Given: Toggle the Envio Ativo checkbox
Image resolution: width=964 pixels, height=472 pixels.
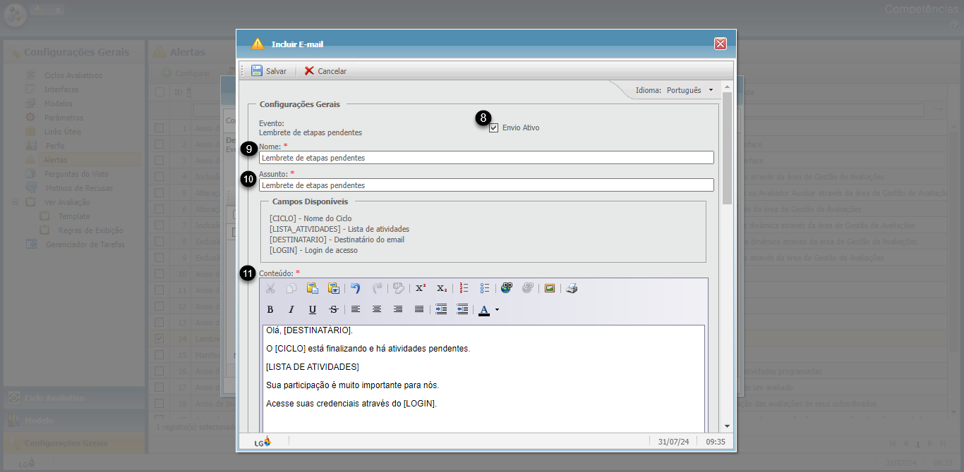Looking at the screenshot, I should pos(494,128).
